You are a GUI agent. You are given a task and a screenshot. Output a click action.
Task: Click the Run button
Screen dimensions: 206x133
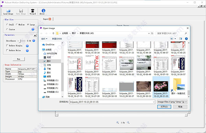19,59
